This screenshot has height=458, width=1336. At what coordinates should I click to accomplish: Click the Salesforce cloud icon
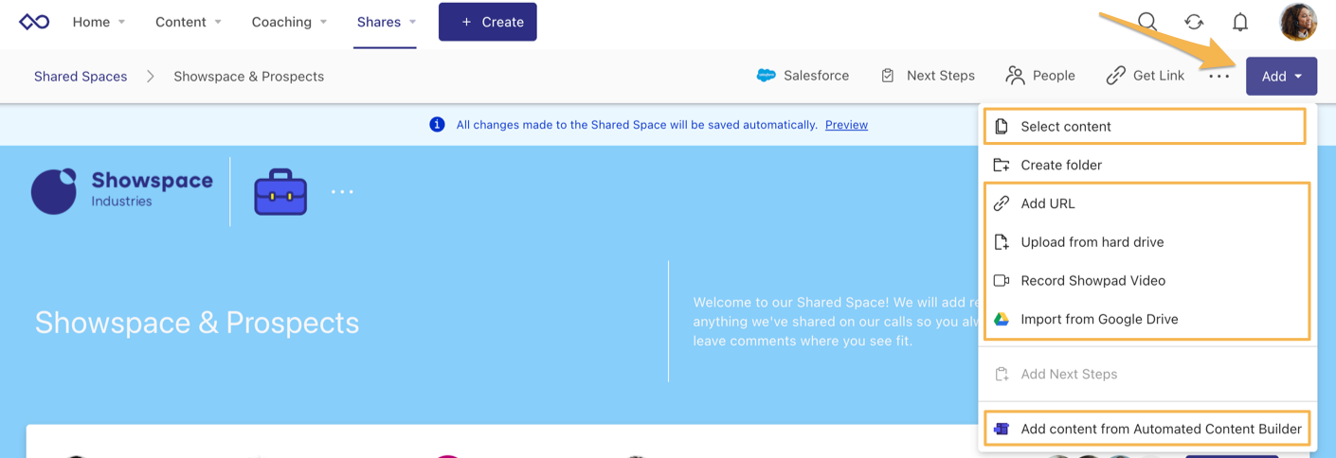pos(766,76)
